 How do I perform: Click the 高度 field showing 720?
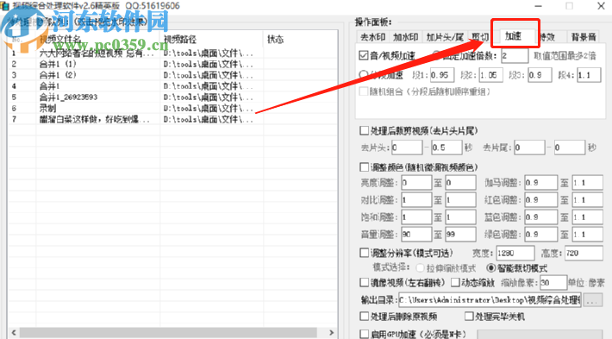click(584, 253)
